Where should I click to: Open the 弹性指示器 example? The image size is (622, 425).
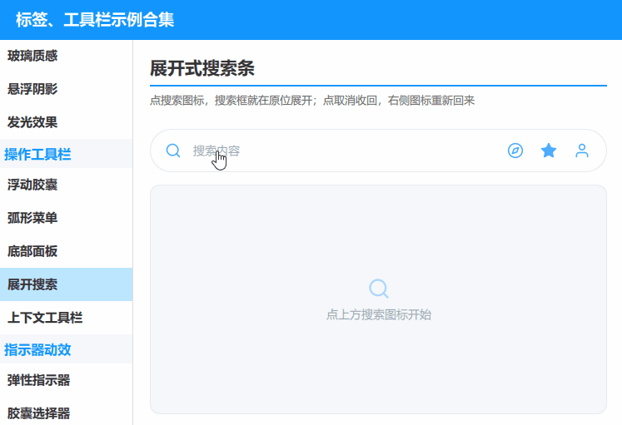[67, 380]
